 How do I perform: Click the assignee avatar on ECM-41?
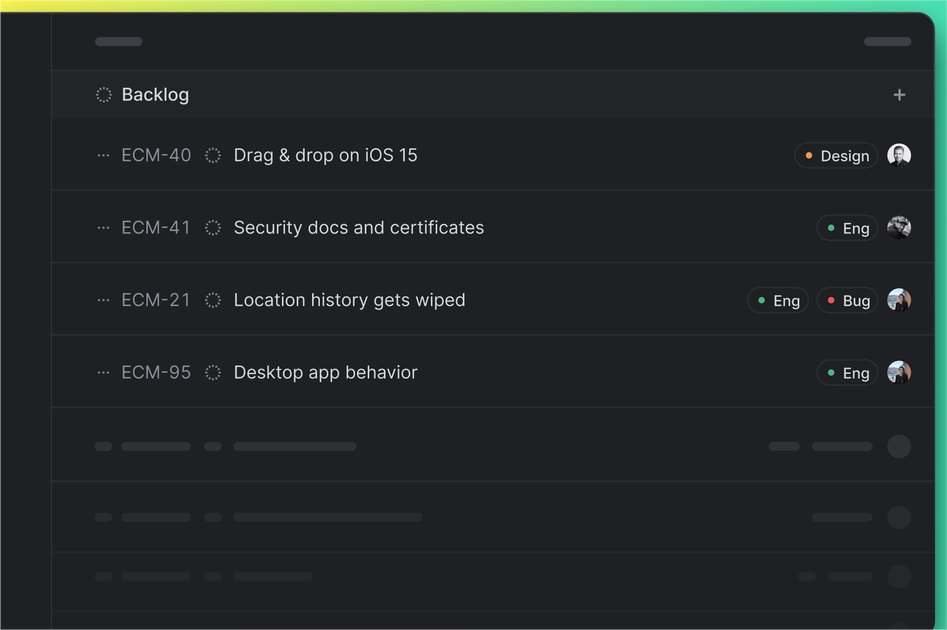coord(899,228)
